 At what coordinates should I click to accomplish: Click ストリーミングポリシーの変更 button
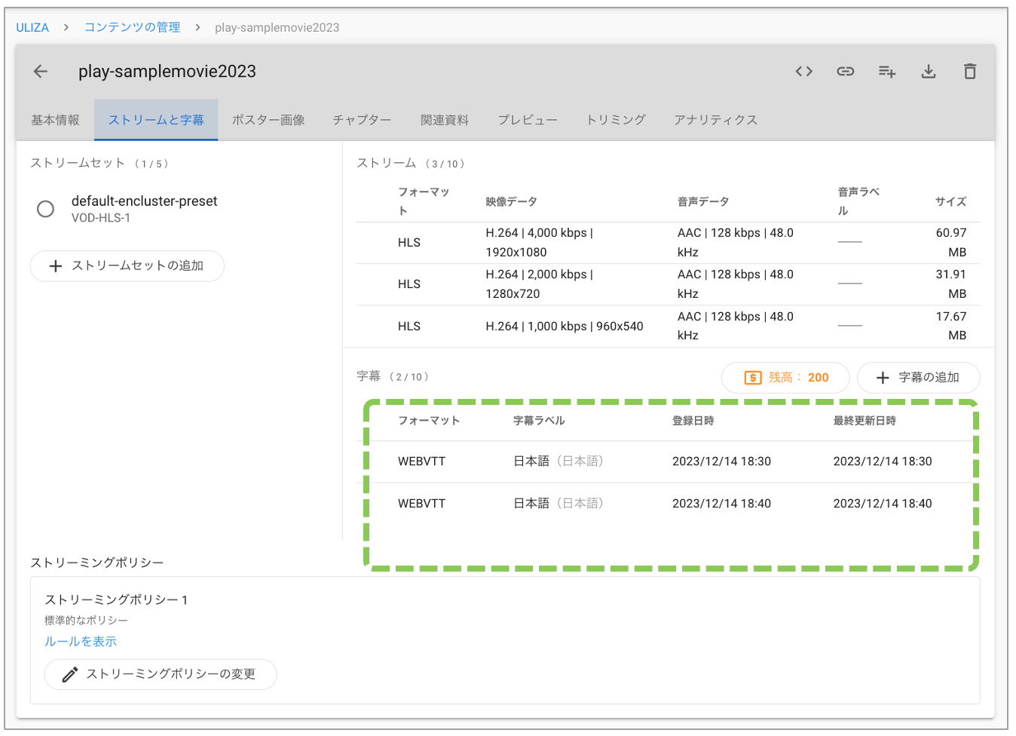click(161, 674)
